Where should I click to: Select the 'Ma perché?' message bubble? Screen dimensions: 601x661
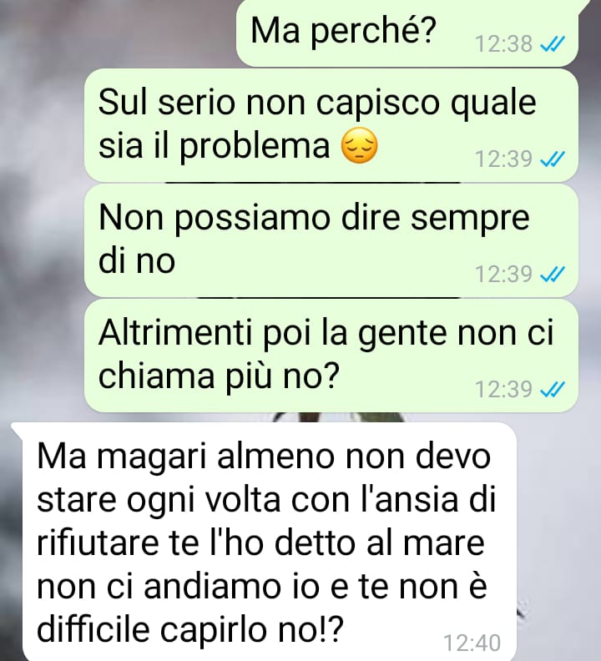[x=407, y=33]
